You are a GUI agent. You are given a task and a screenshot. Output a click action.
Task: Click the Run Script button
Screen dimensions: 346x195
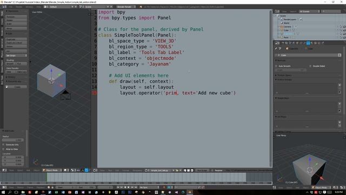tap(202, 171)
